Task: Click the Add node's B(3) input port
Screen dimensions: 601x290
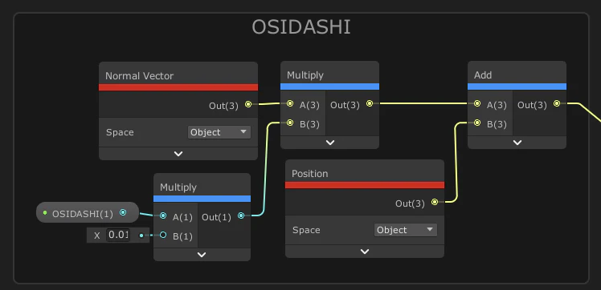Action: coord(477,123)
